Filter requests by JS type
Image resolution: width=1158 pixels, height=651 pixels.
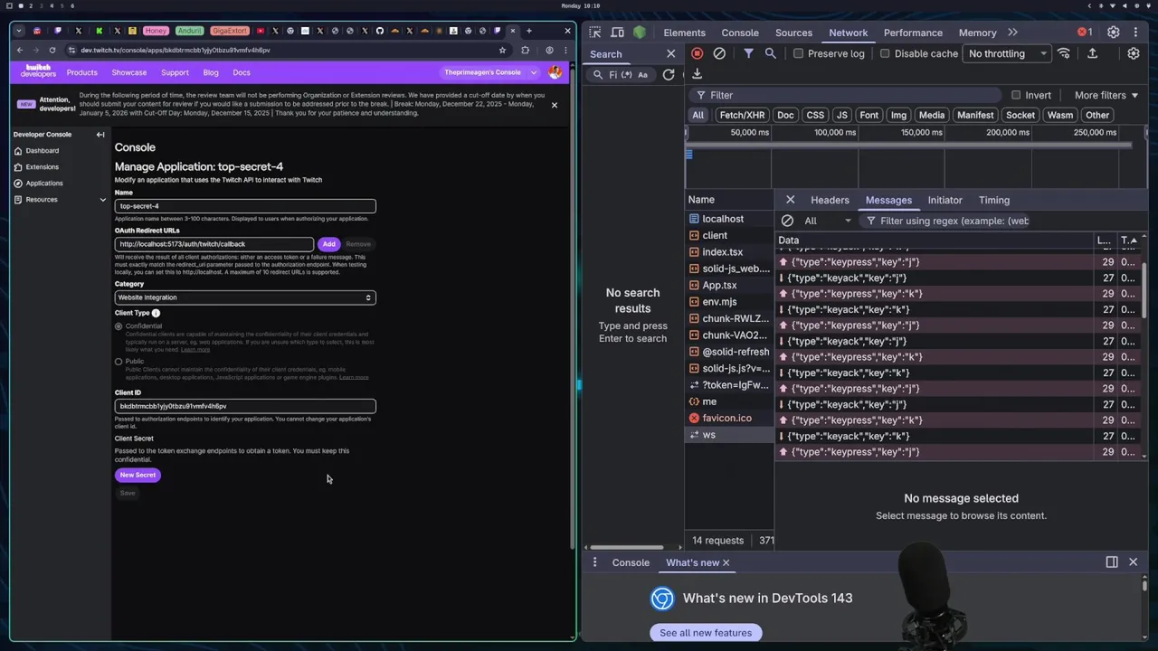[x=841, y=115]
